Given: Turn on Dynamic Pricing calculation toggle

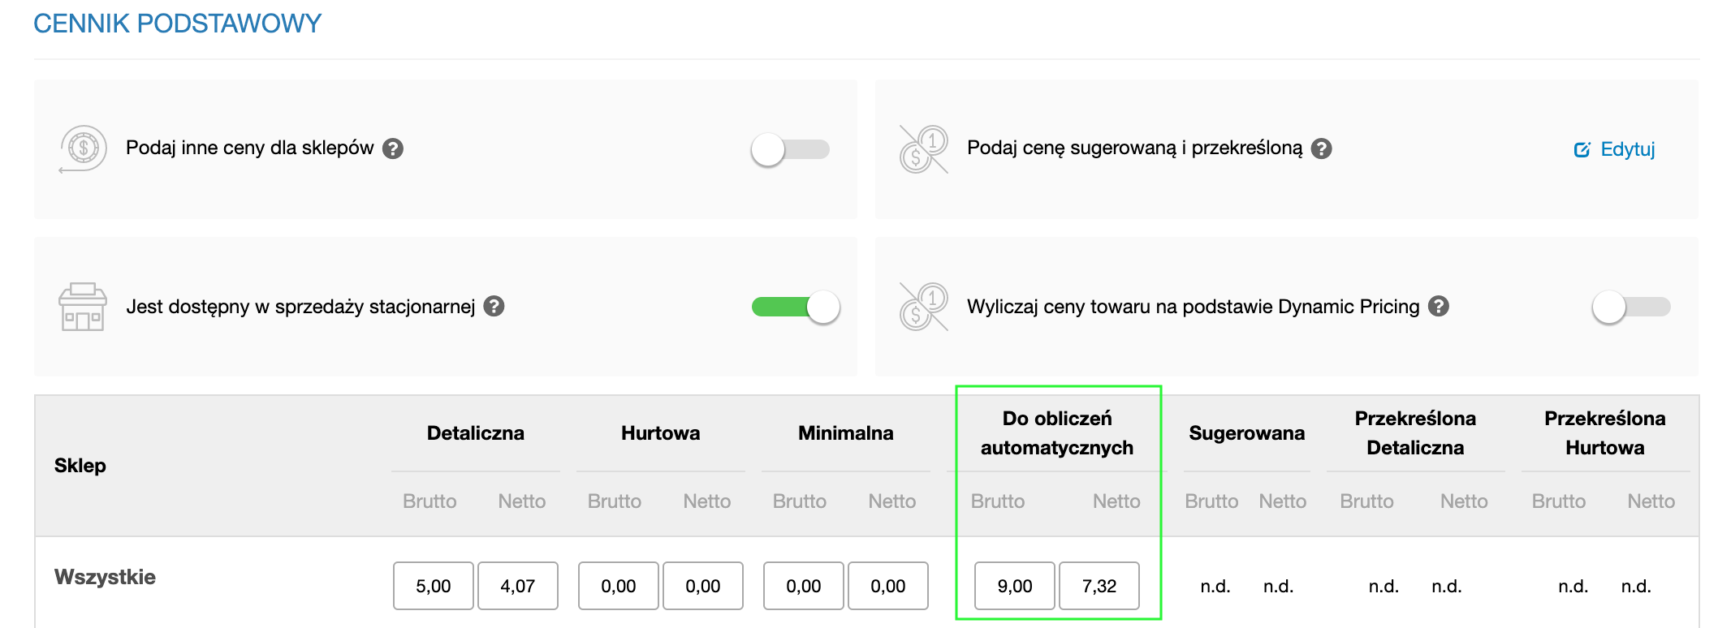Looking at the screenshot, I should click(x=1632, y=307).
